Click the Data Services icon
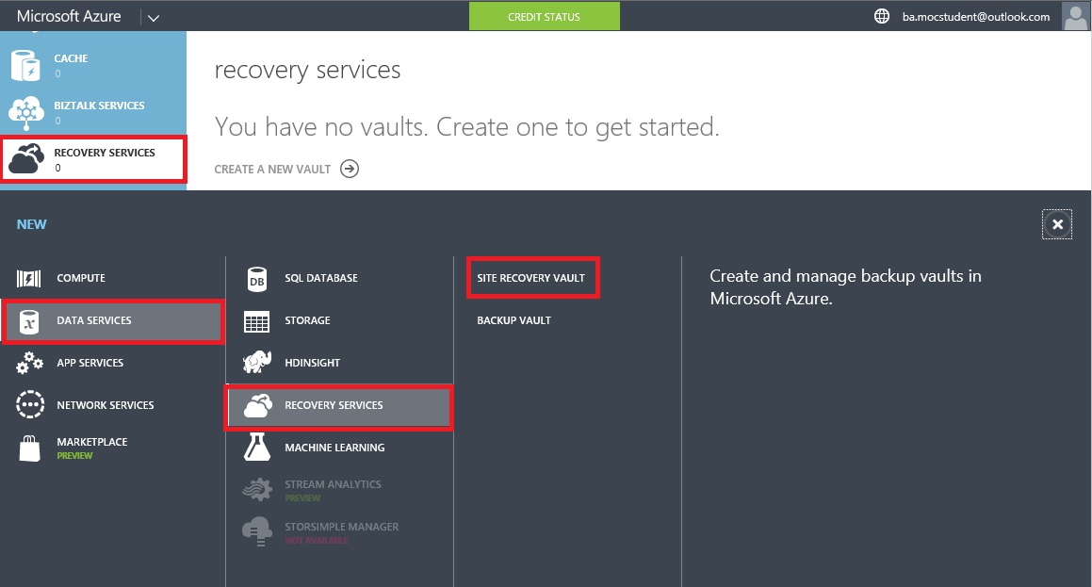Screen dimensions: 1092x587 29,321
